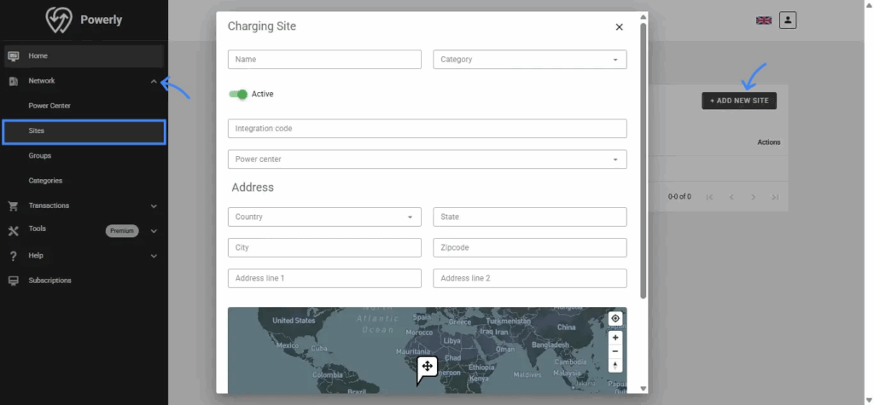Click the Add New Site button

[738, 101]
